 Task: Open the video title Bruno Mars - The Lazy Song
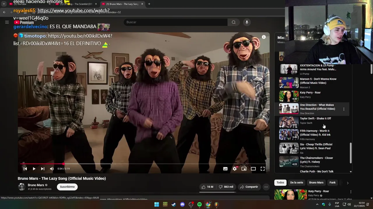(62, 179)
